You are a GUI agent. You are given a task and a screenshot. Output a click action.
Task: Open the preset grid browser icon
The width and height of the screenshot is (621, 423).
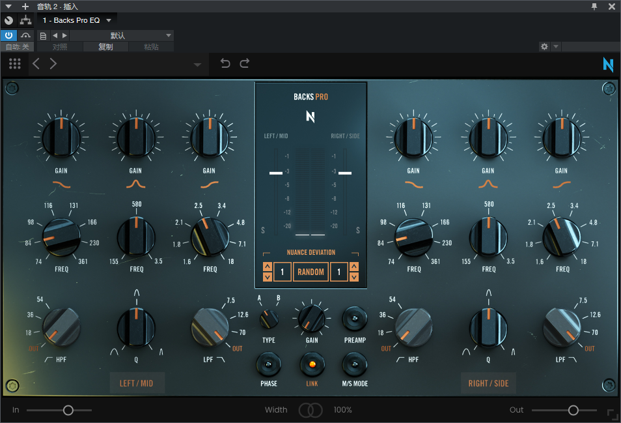[x=15, y=63]
